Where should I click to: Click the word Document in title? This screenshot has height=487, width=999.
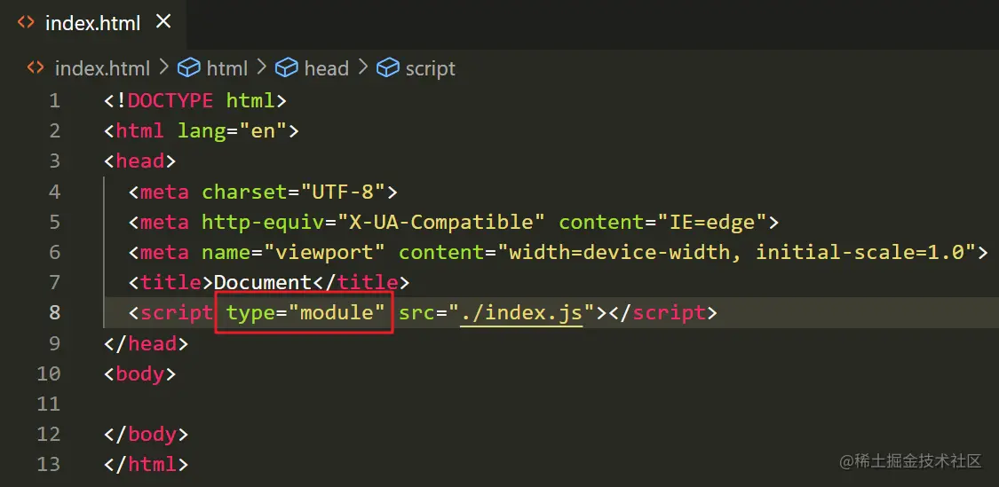[263, 283]
